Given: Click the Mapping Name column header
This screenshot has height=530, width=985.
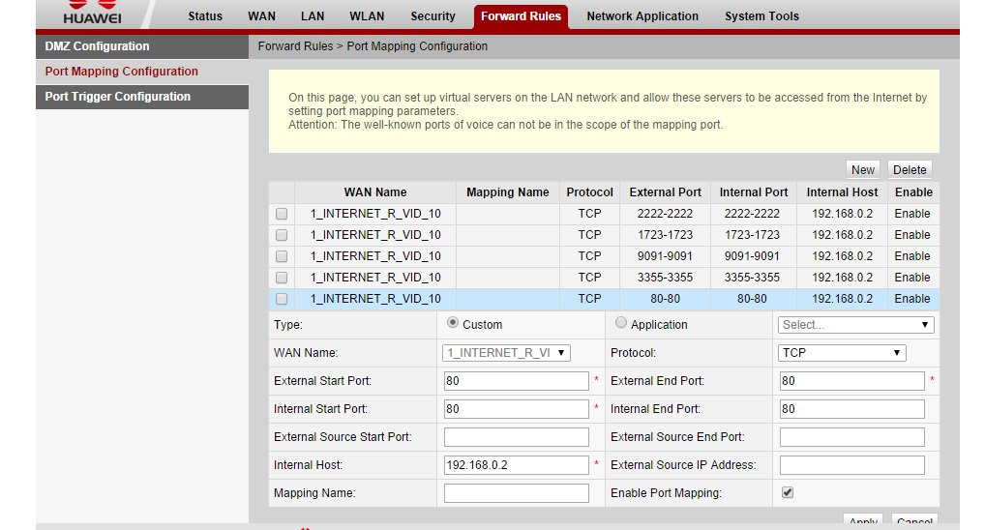Looking at the screenshot, I should [x=508, y=192].
